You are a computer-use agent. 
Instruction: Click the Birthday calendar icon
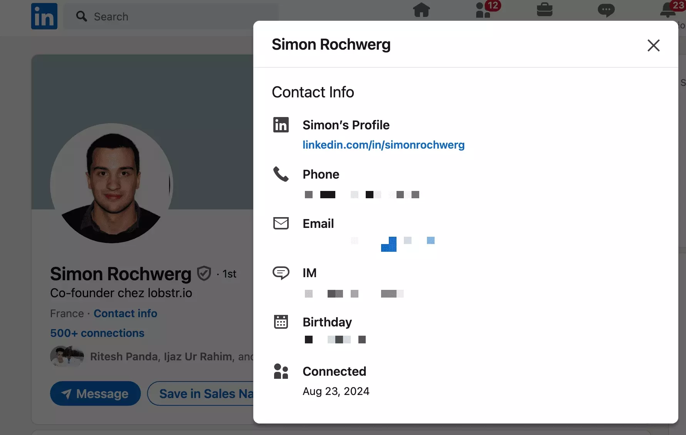tap(281, 322)
